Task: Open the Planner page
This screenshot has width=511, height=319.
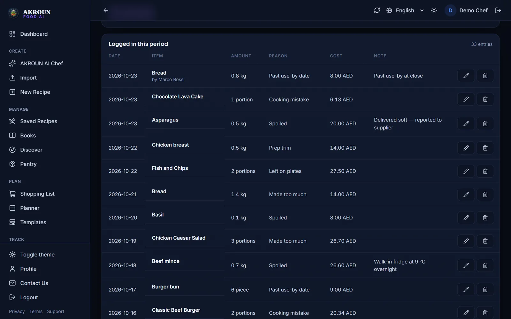Action: 45,208
